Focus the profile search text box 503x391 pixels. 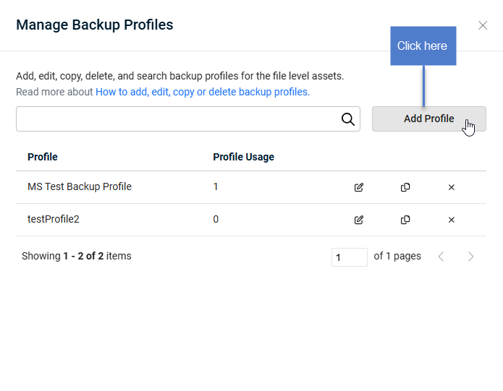point(188,119)
